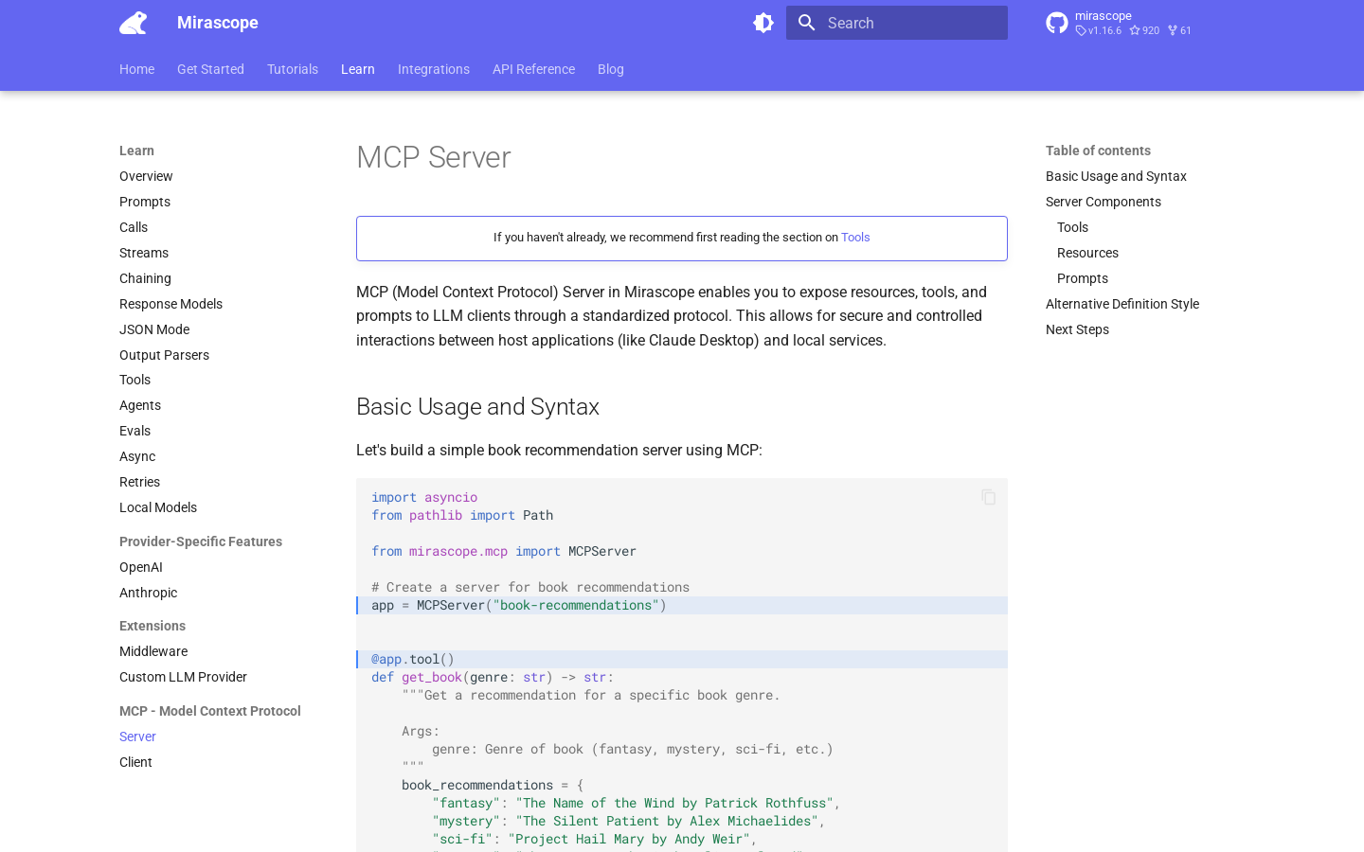Go to the Streams sidebar page
The width and height of the screenshot is (1364, 852).
[144, 253]
